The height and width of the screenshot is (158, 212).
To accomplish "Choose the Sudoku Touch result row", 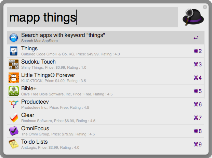I will coord(103,64).
